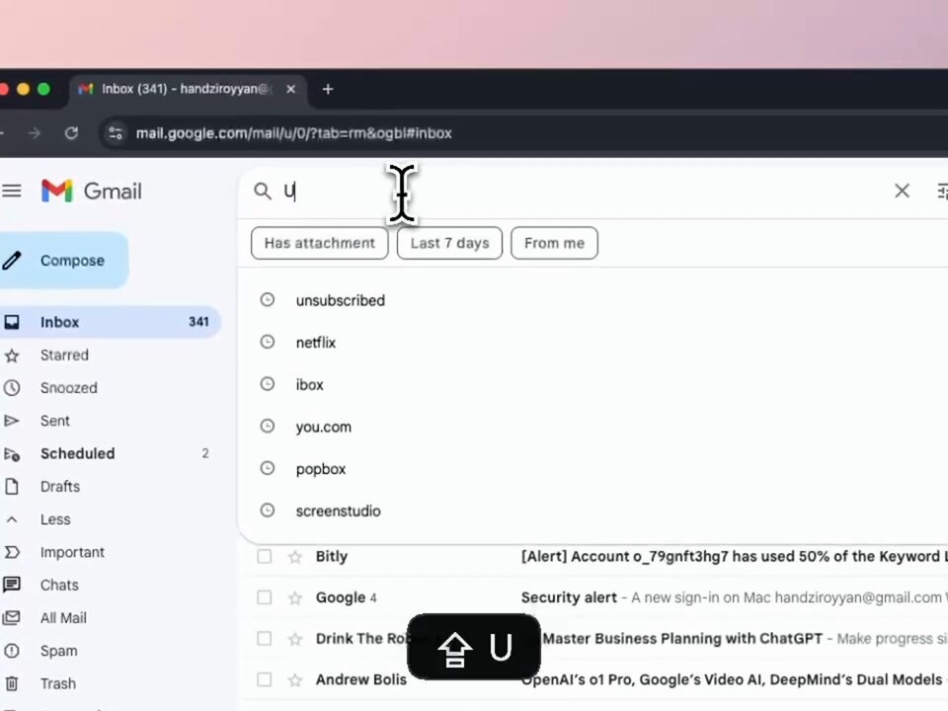Screen dimensions: 948x711
Task: Open the Inbox folder
Action: [x=109, y=322]
